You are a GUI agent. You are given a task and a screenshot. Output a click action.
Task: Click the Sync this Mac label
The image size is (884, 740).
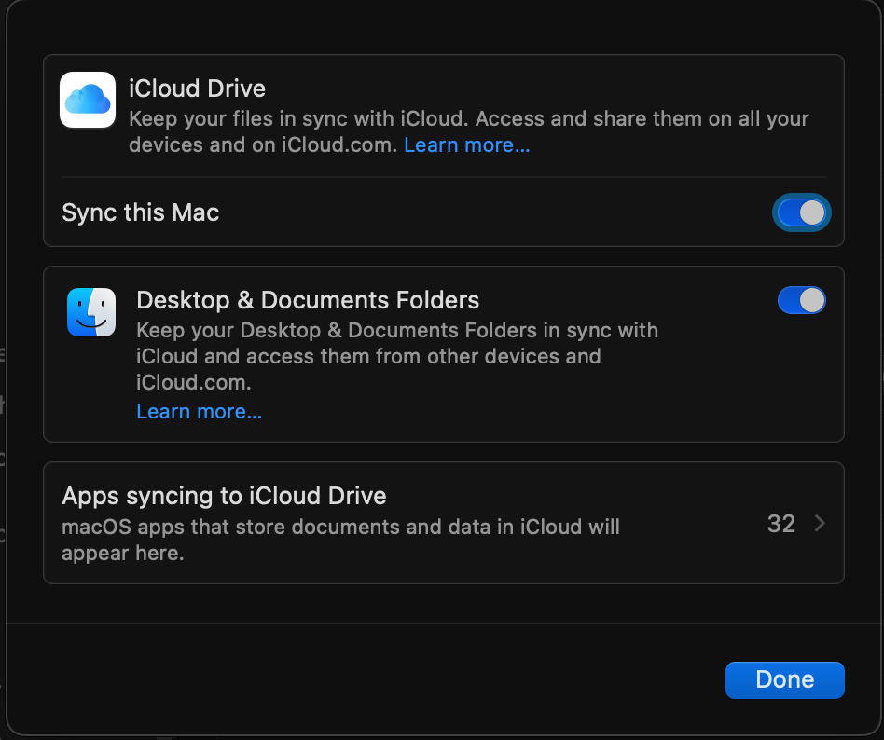[x=141, y=213]
